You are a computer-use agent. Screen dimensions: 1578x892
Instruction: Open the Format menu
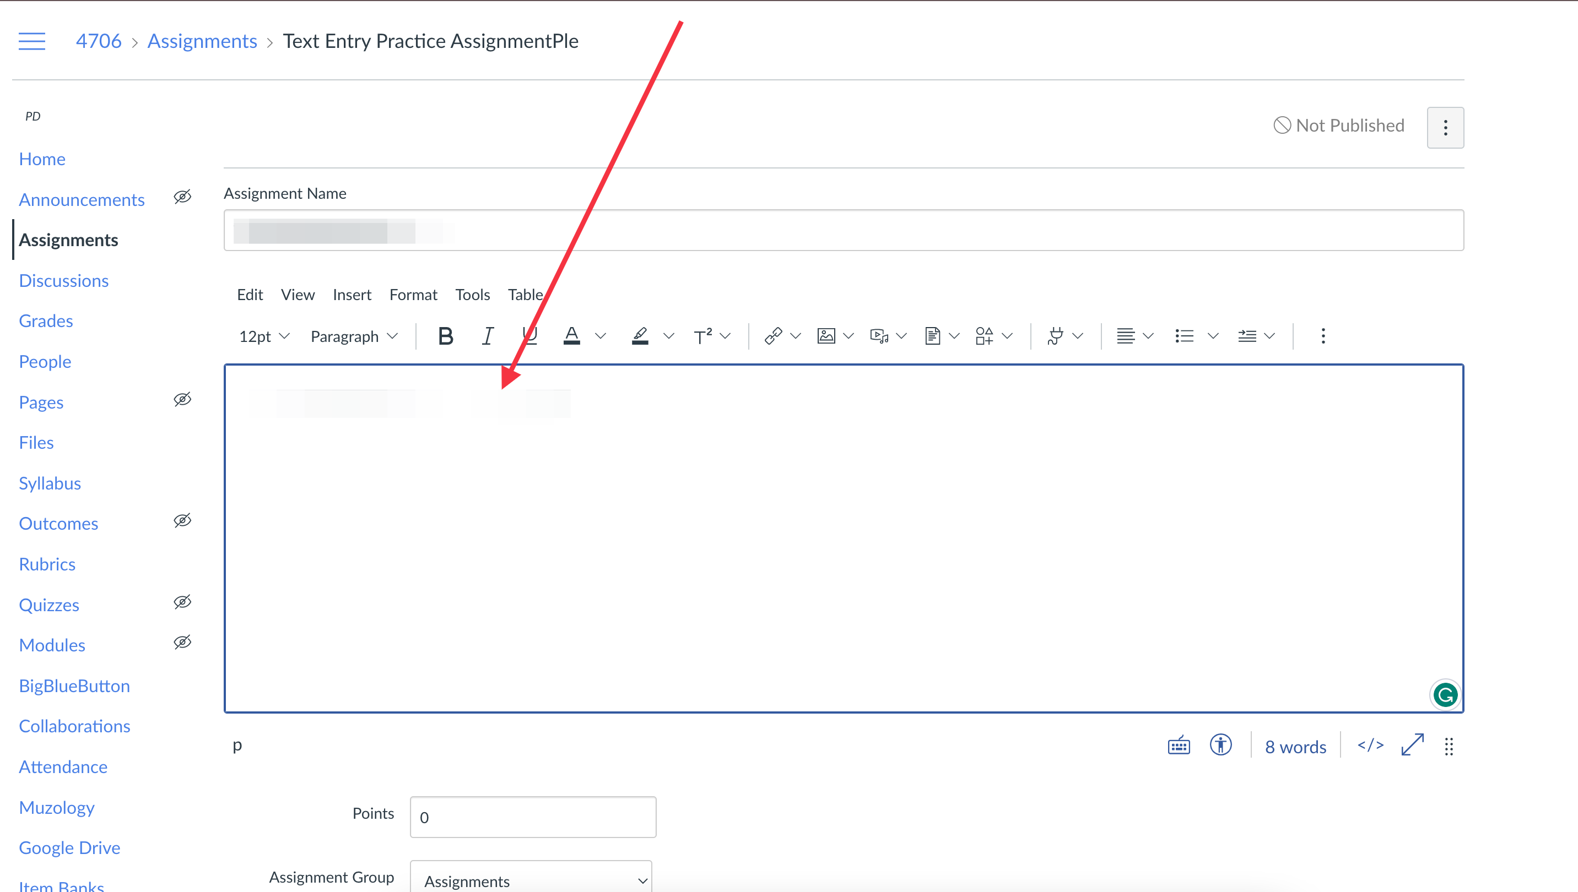point(413,295)
